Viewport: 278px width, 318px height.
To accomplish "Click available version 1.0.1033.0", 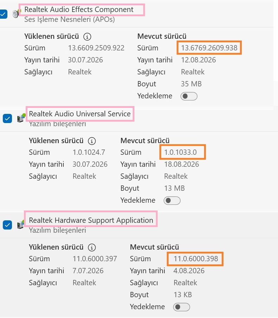I will tap(181, 152).
